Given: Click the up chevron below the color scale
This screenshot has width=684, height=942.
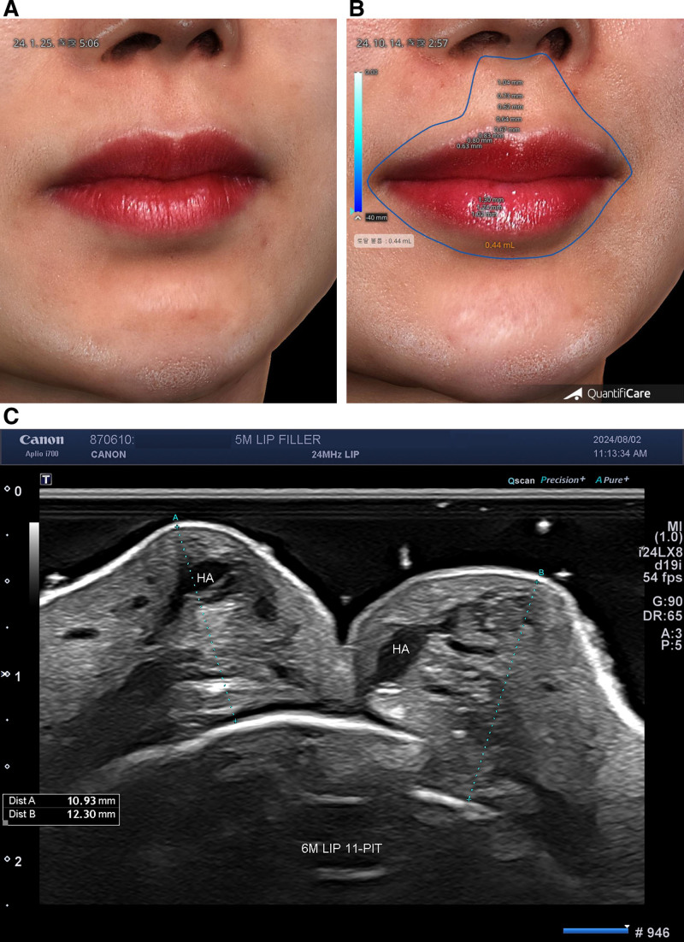Looking at the screenshot, I should (357, 217).
